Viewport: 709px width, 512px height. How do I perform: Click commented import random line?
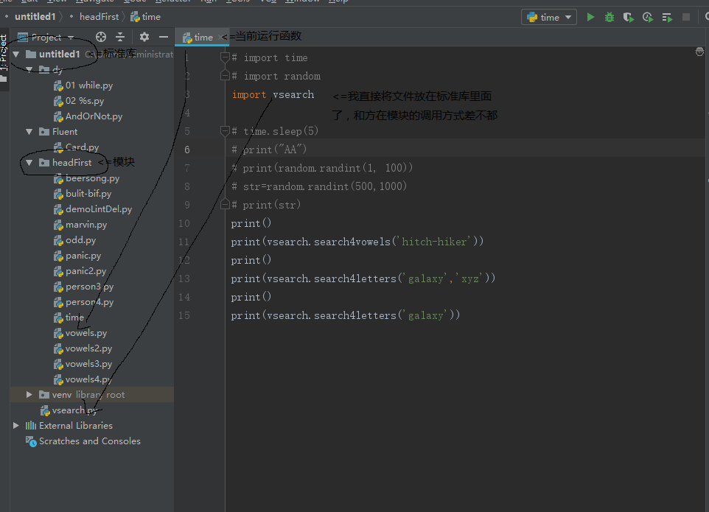tap(276, 76)
